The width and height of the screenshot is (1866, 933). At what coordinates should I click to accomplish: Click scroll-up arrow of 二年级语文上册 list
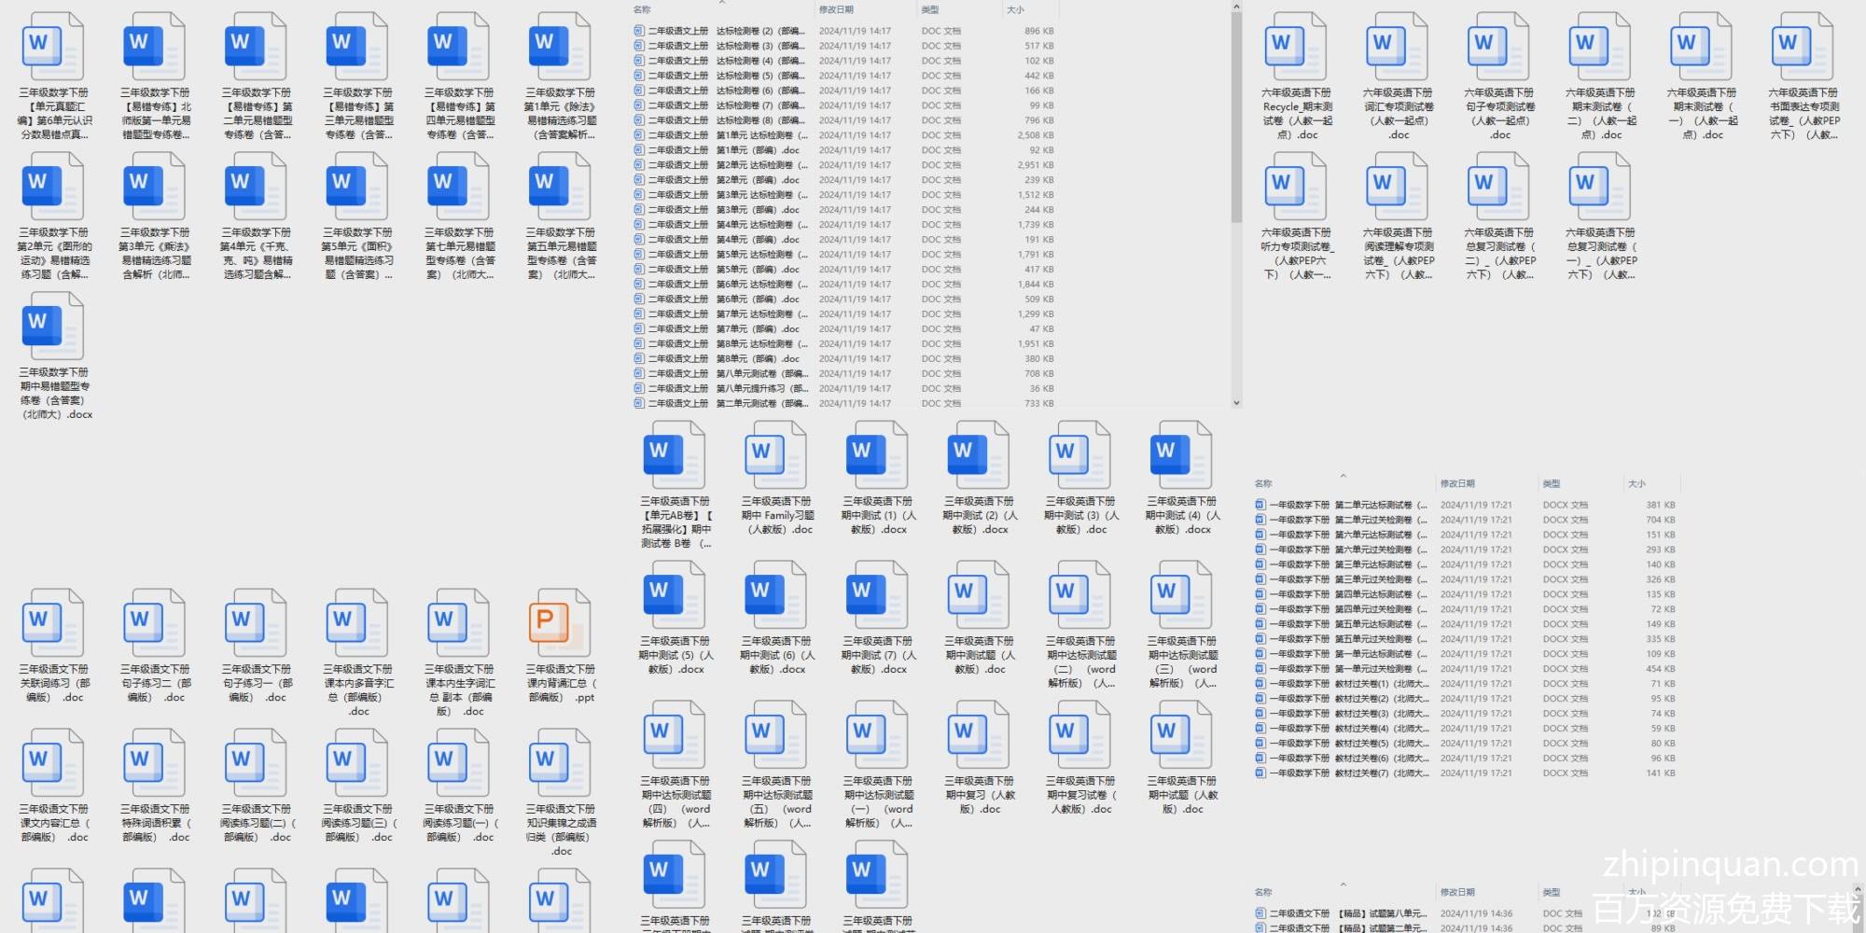click(x=1236, y=7)
